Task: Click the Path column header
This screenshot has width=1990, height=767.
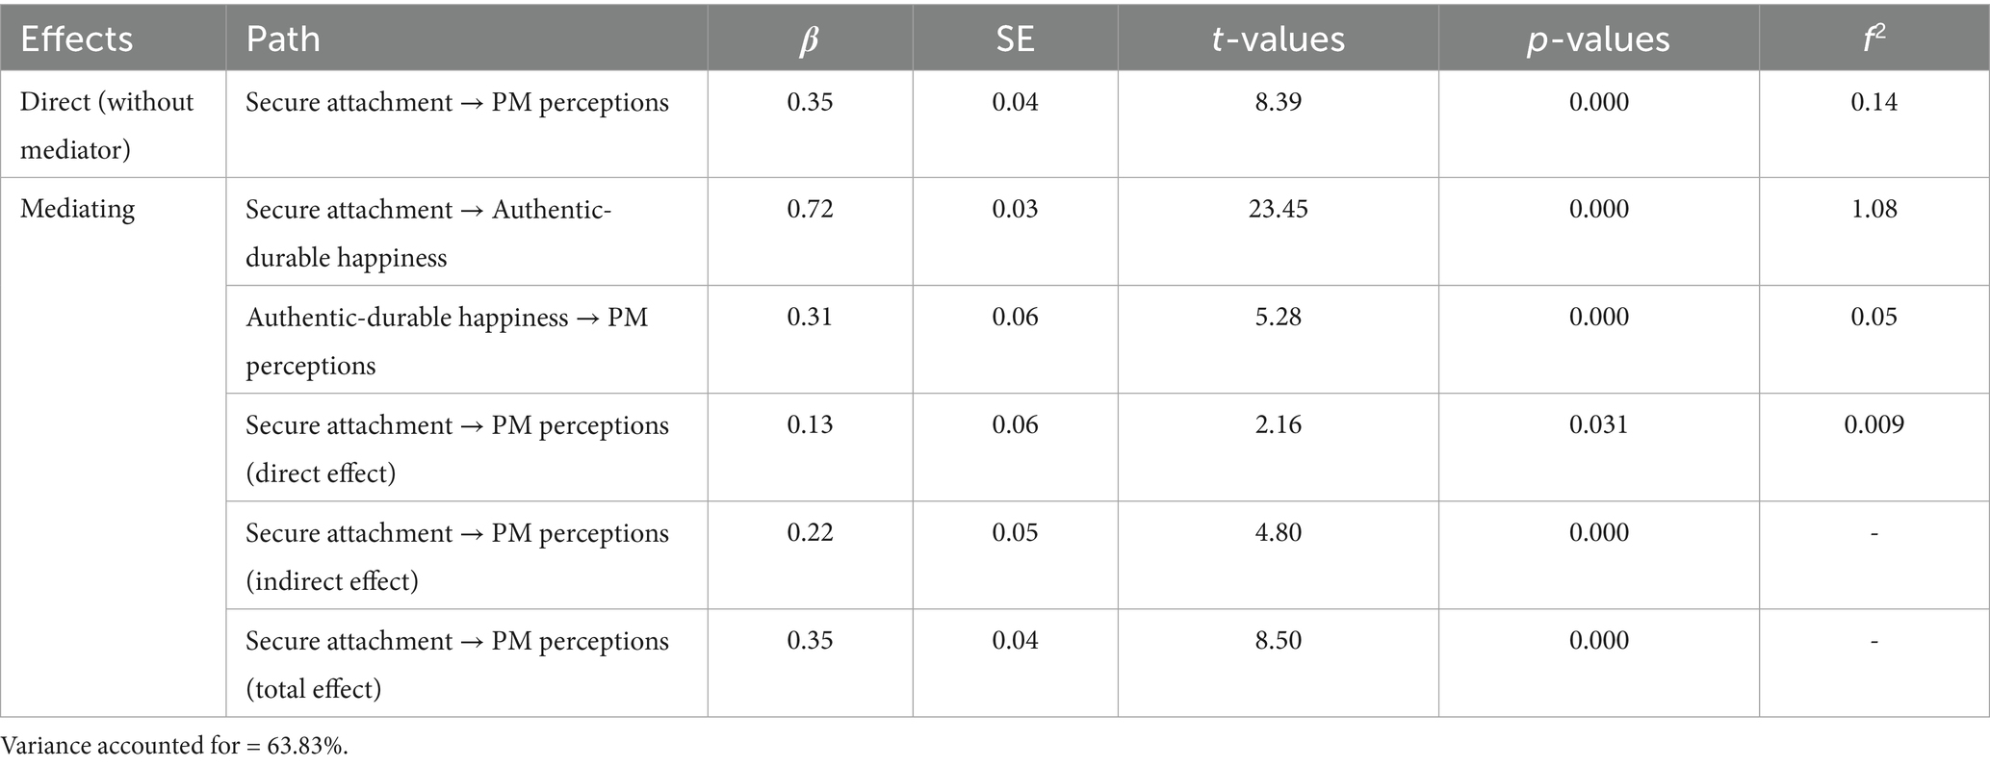Action: point(283,39)
